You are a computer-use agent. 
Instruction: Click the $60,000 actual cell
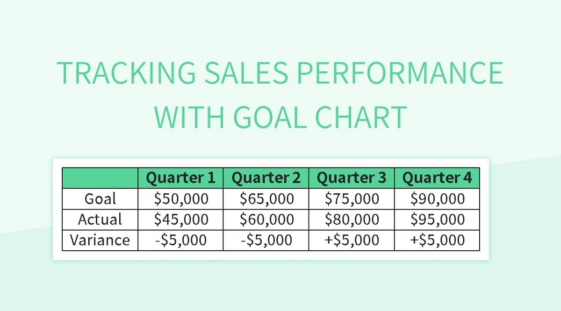pos(266,219)
